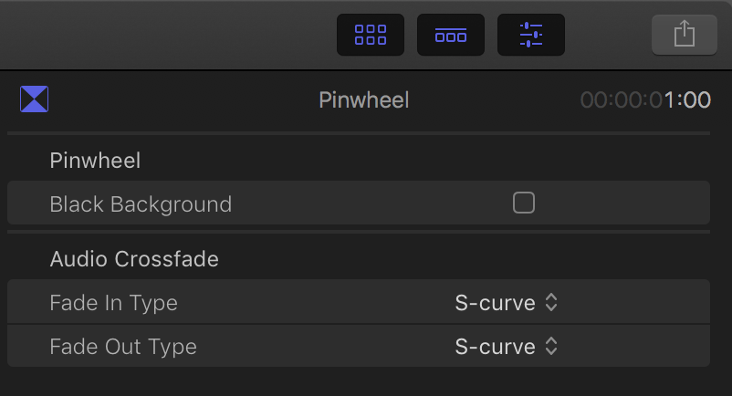Select the blue Transition inspector icon
The width and height of the screenshot is (732, 396).
coord(34,99)
